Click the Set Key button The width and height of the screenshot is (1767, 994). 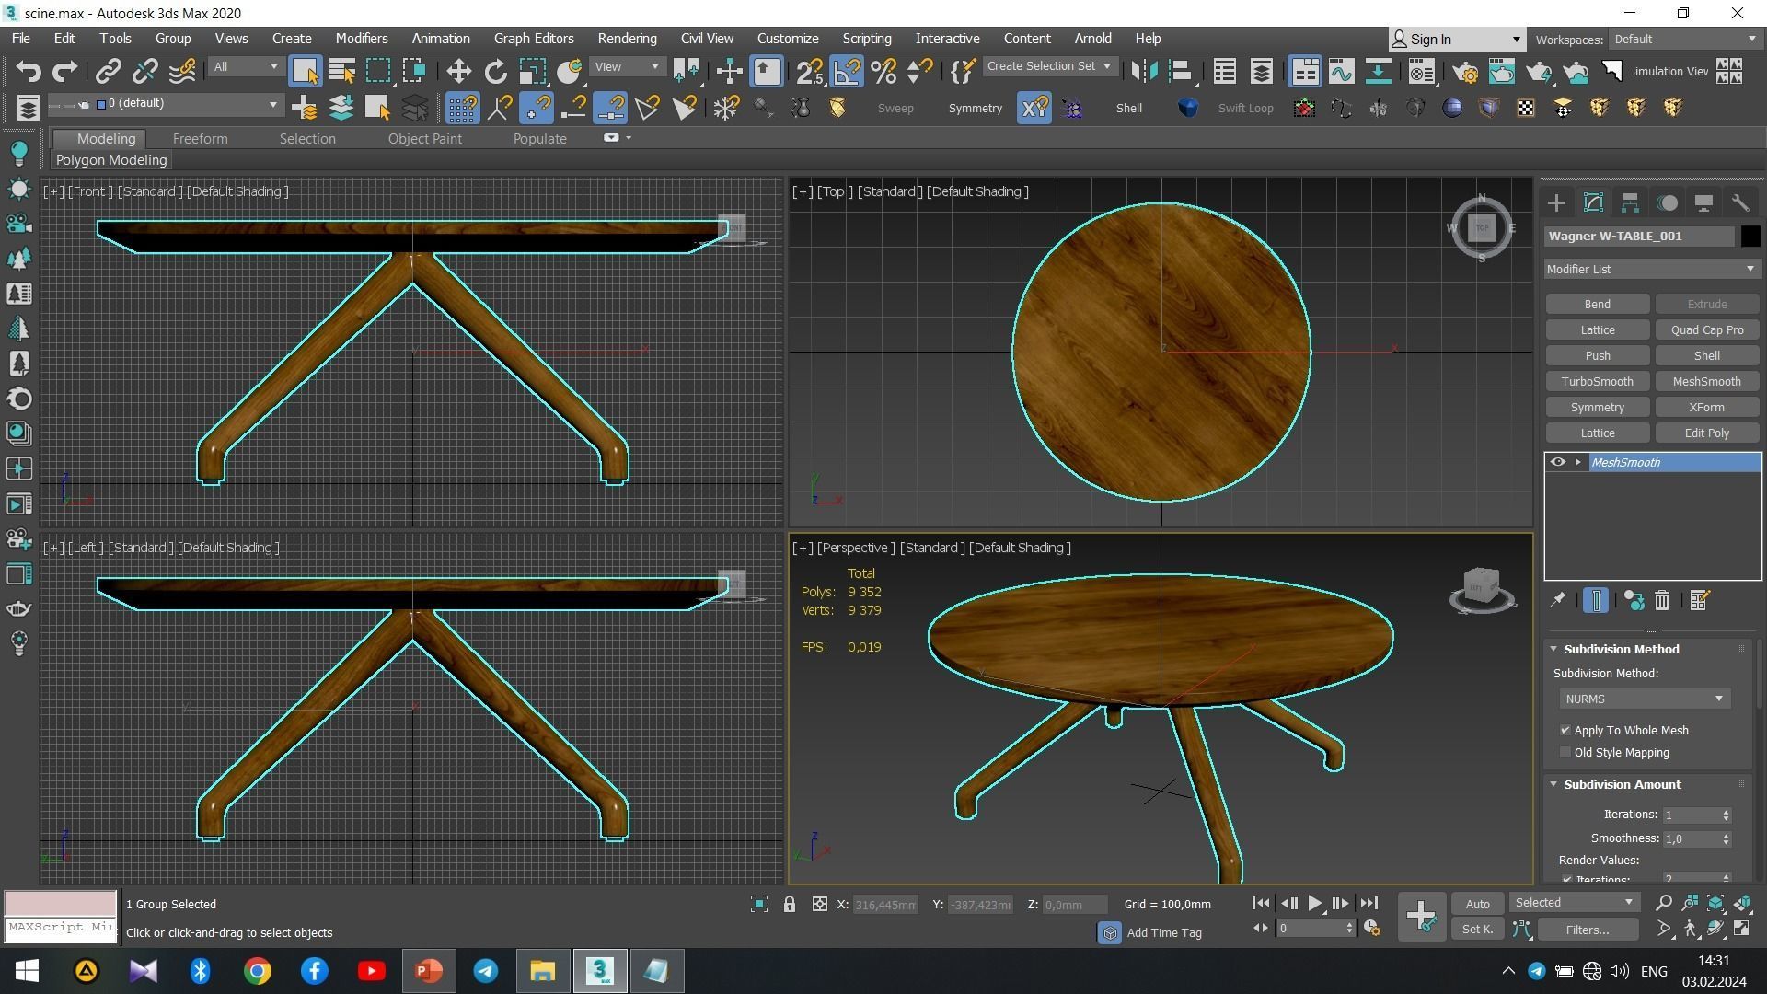click(x=1477, y=930)
